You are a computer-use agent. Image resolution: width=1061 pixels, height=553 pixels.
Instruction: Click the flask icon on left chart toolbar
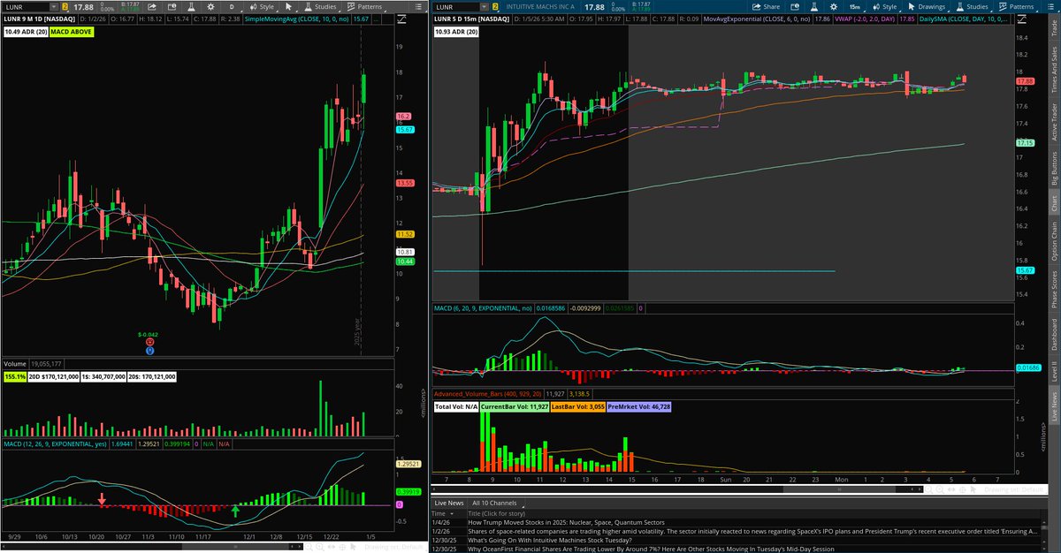click(191, 7)
